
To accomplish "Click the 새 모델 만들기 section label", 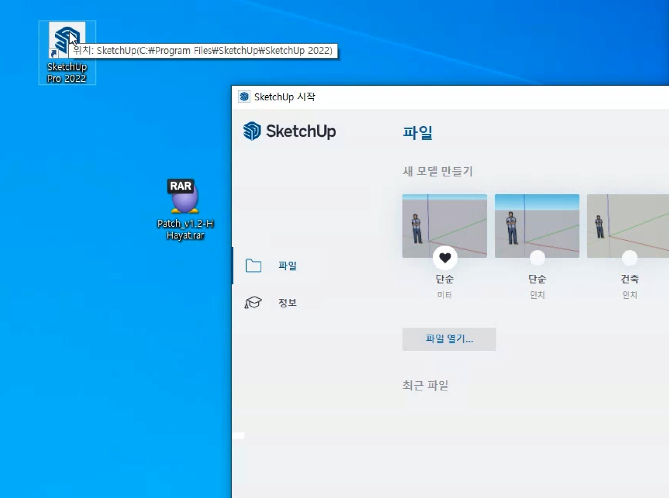I will 438,172.
